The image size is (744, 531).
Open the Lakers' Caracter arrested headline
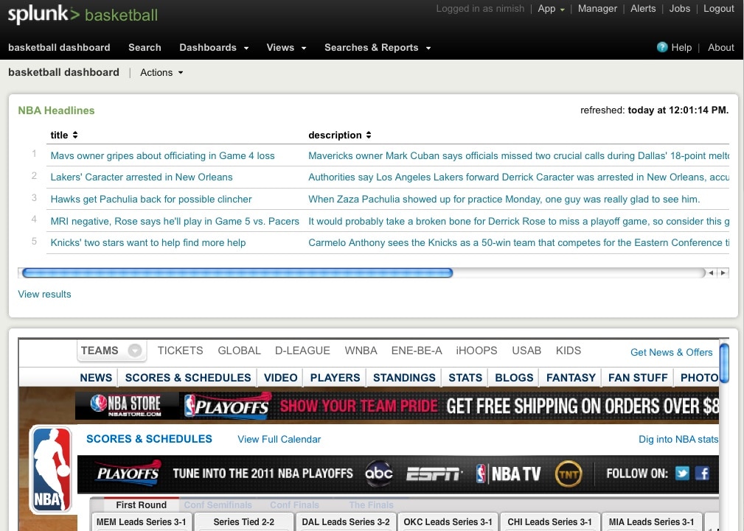142,177
